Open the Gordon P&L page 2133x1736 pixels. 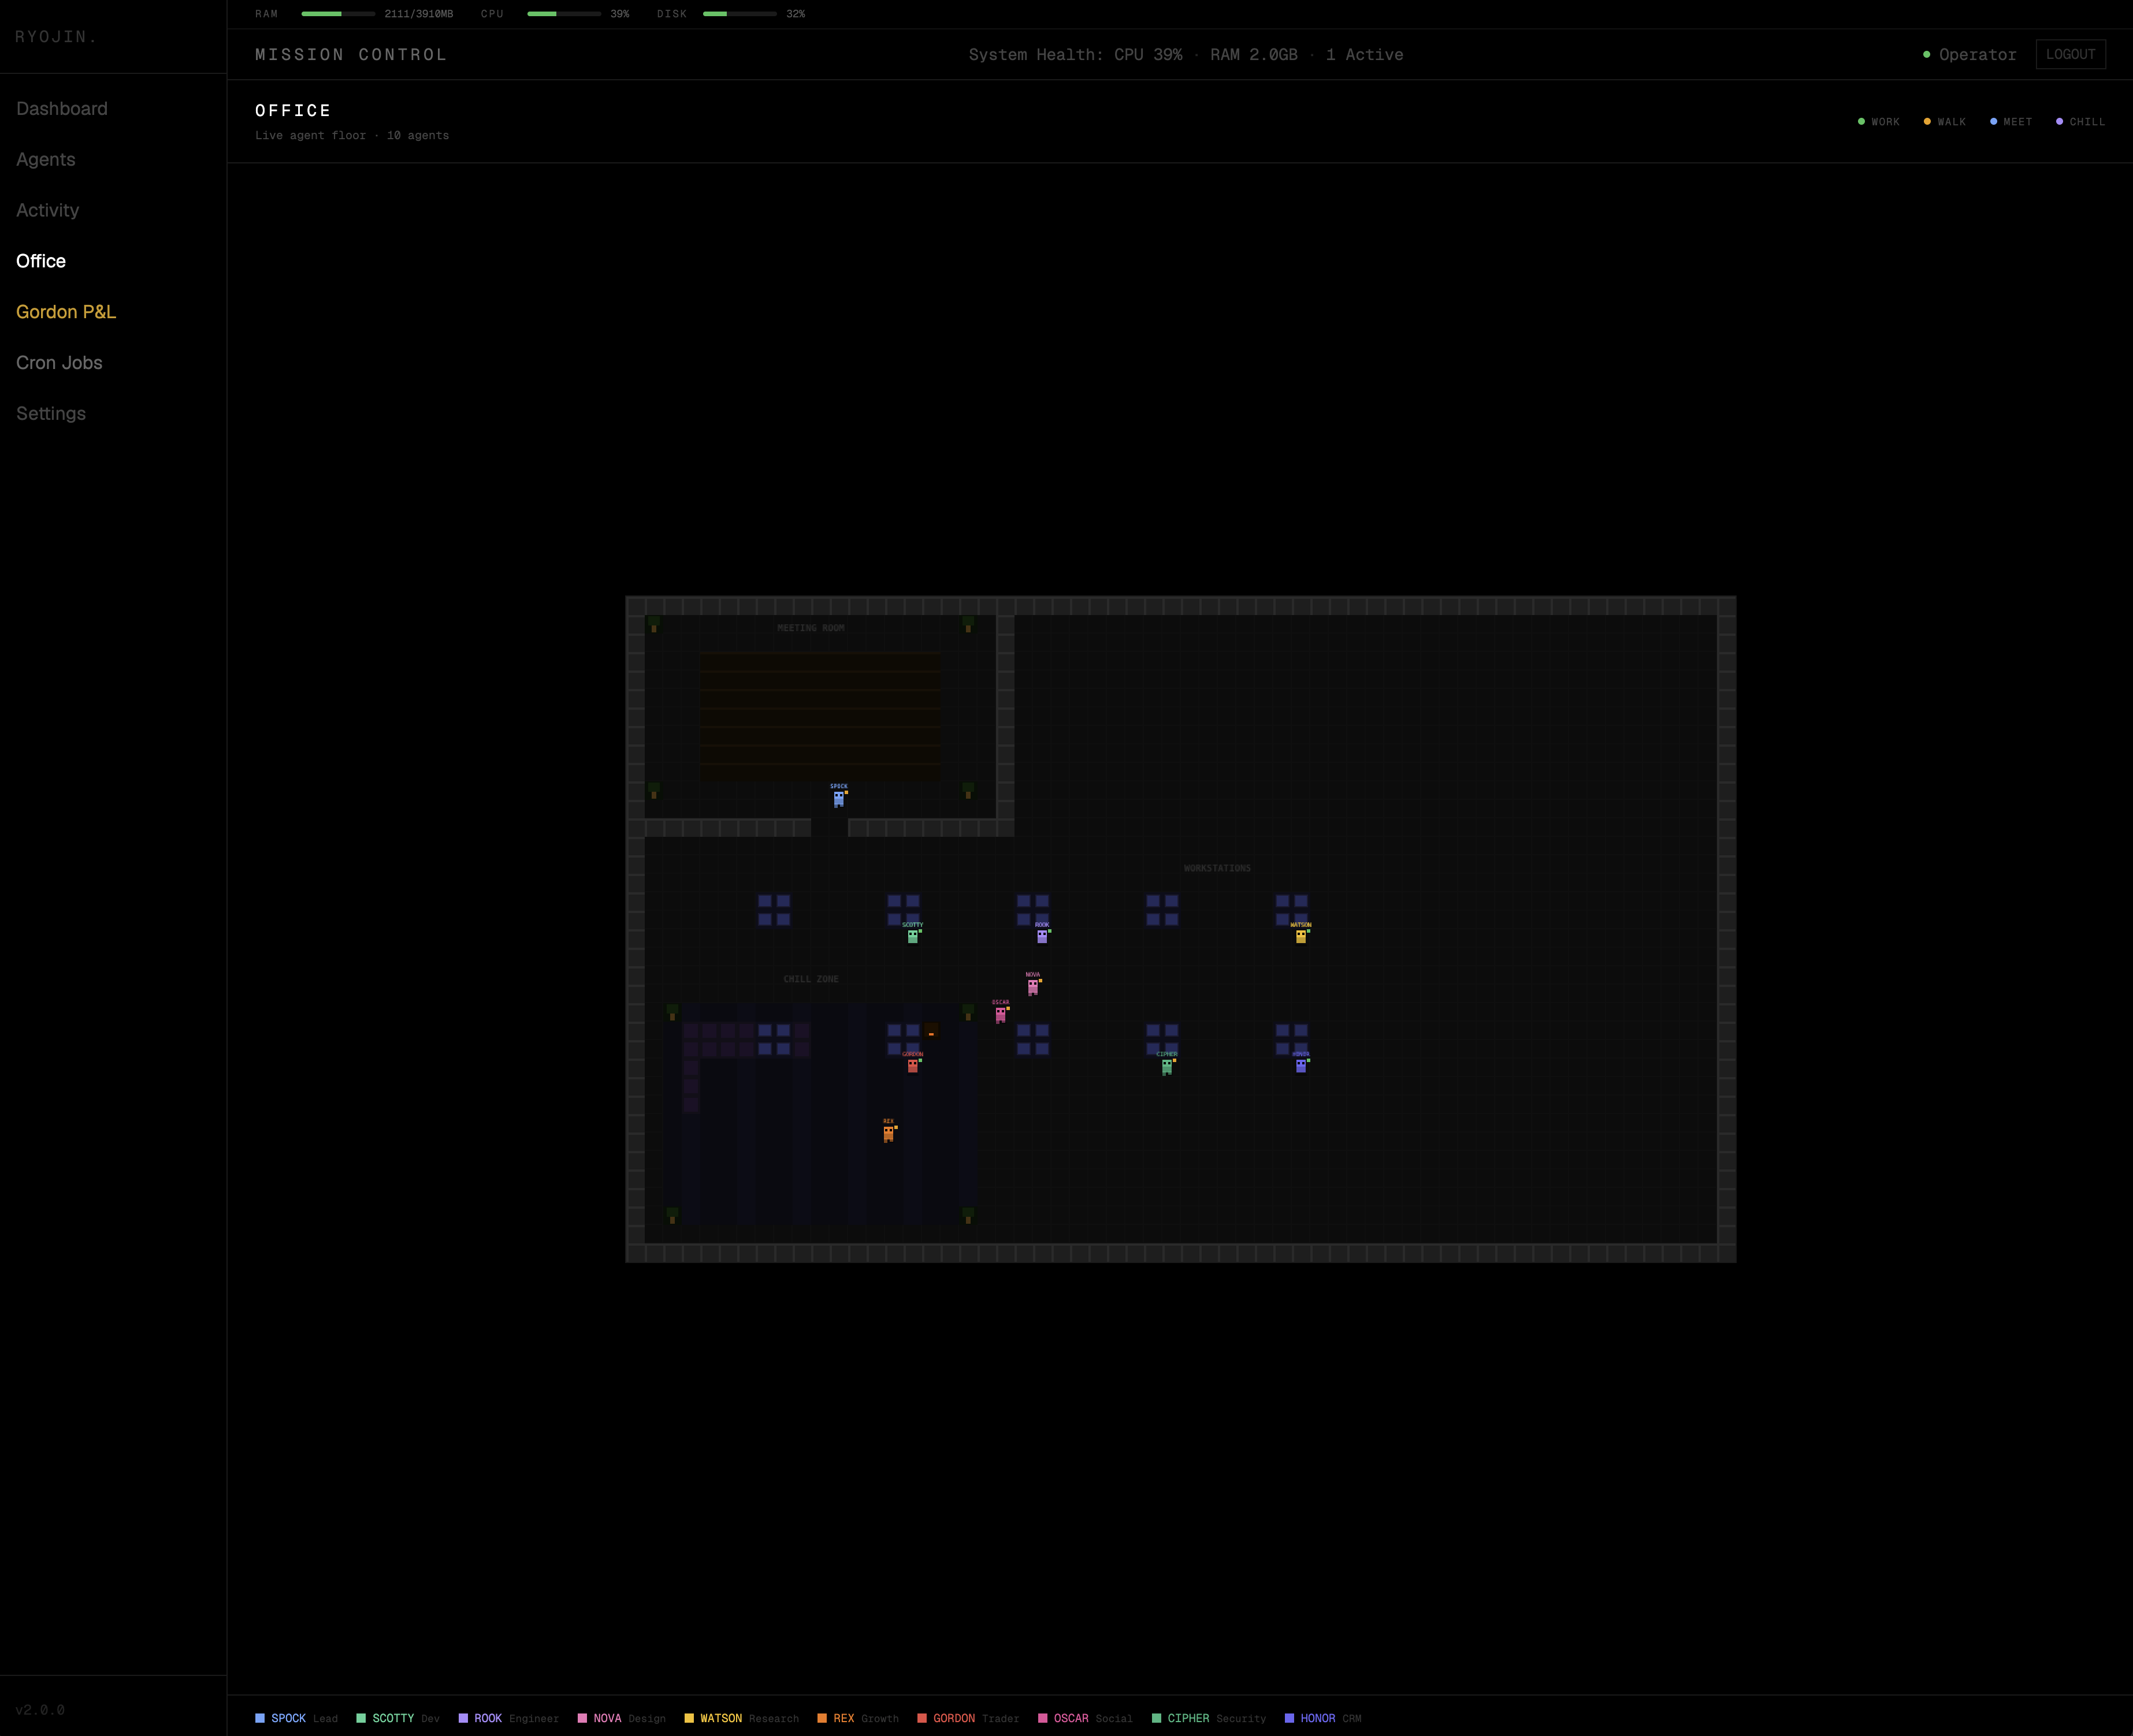pyautogui.click(x=66, y=311)
